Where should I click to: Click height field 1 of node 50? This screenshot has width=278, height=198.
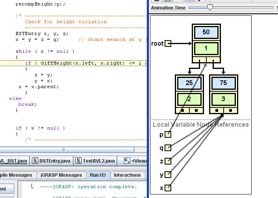coord(206,48)
